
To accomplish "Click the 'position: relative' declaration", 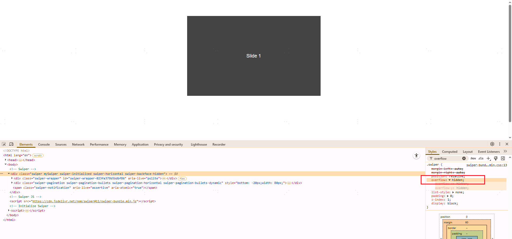I will click(448, 176).
